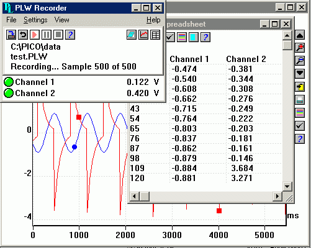The height and width of the screenshot is (248, 311).
Task: Open the View menu in PLW Recorder
Action: [x=61, y=20]
